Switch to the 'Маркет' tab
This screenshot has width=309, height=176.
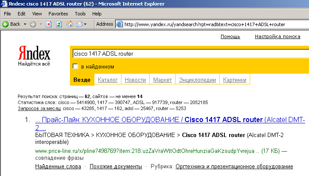[x=162, y=80]
